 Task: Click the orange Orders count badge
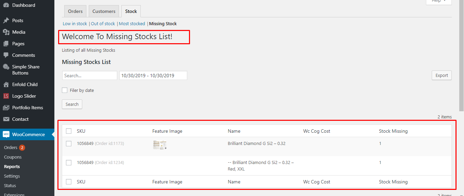click(22, 148)
